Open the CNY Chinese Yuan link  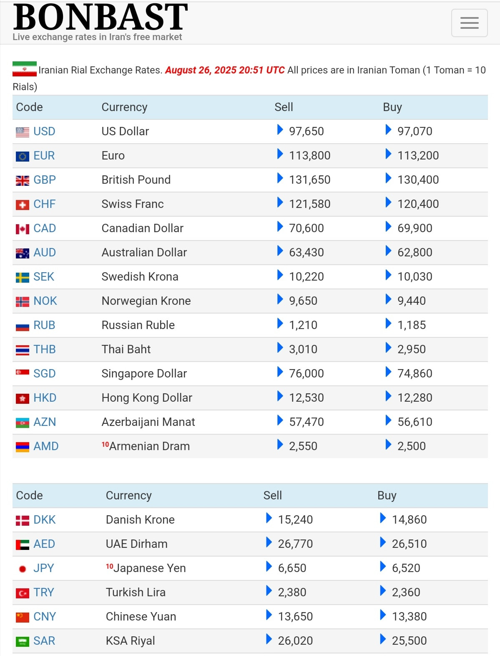[45, 616]
